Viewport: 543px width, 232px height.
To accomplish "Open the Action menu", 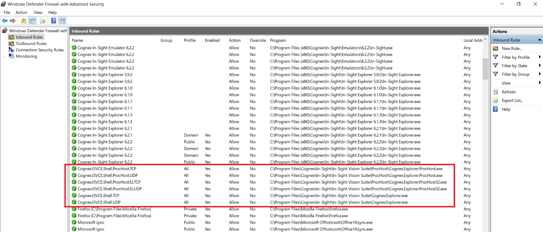I will click(x=21, y=12).
